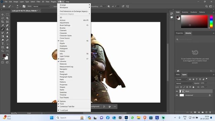
Task: Select 1 cod2.psd document entry
Action: [x=74, y=110]
